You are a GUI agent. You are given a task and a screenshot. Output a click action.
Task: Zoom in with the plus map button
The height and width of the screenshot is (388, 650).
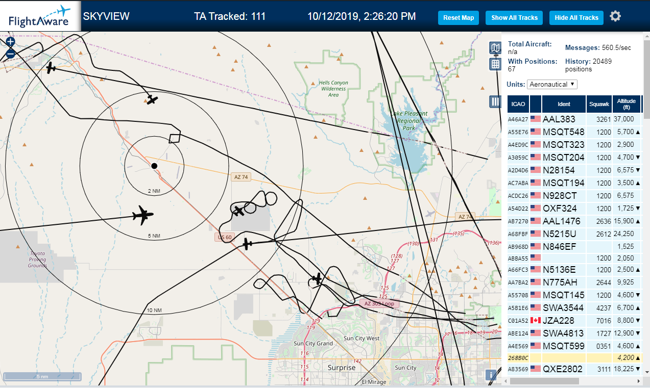tap(10, 42)
